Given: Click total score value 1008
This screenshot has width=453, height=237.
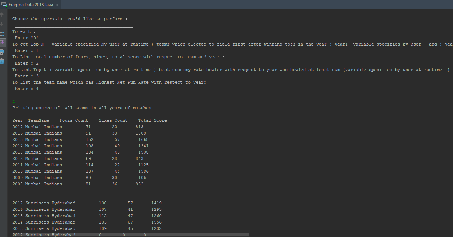Looking at the screenshot, I should coord(141,133).
